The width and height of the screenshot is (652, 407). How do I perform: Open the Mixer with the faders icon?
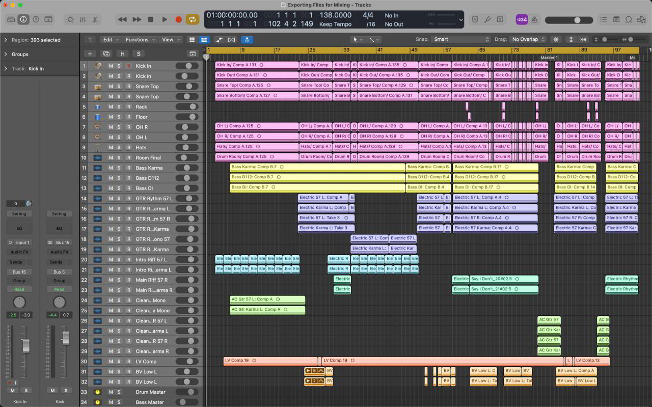coord(83,19)
